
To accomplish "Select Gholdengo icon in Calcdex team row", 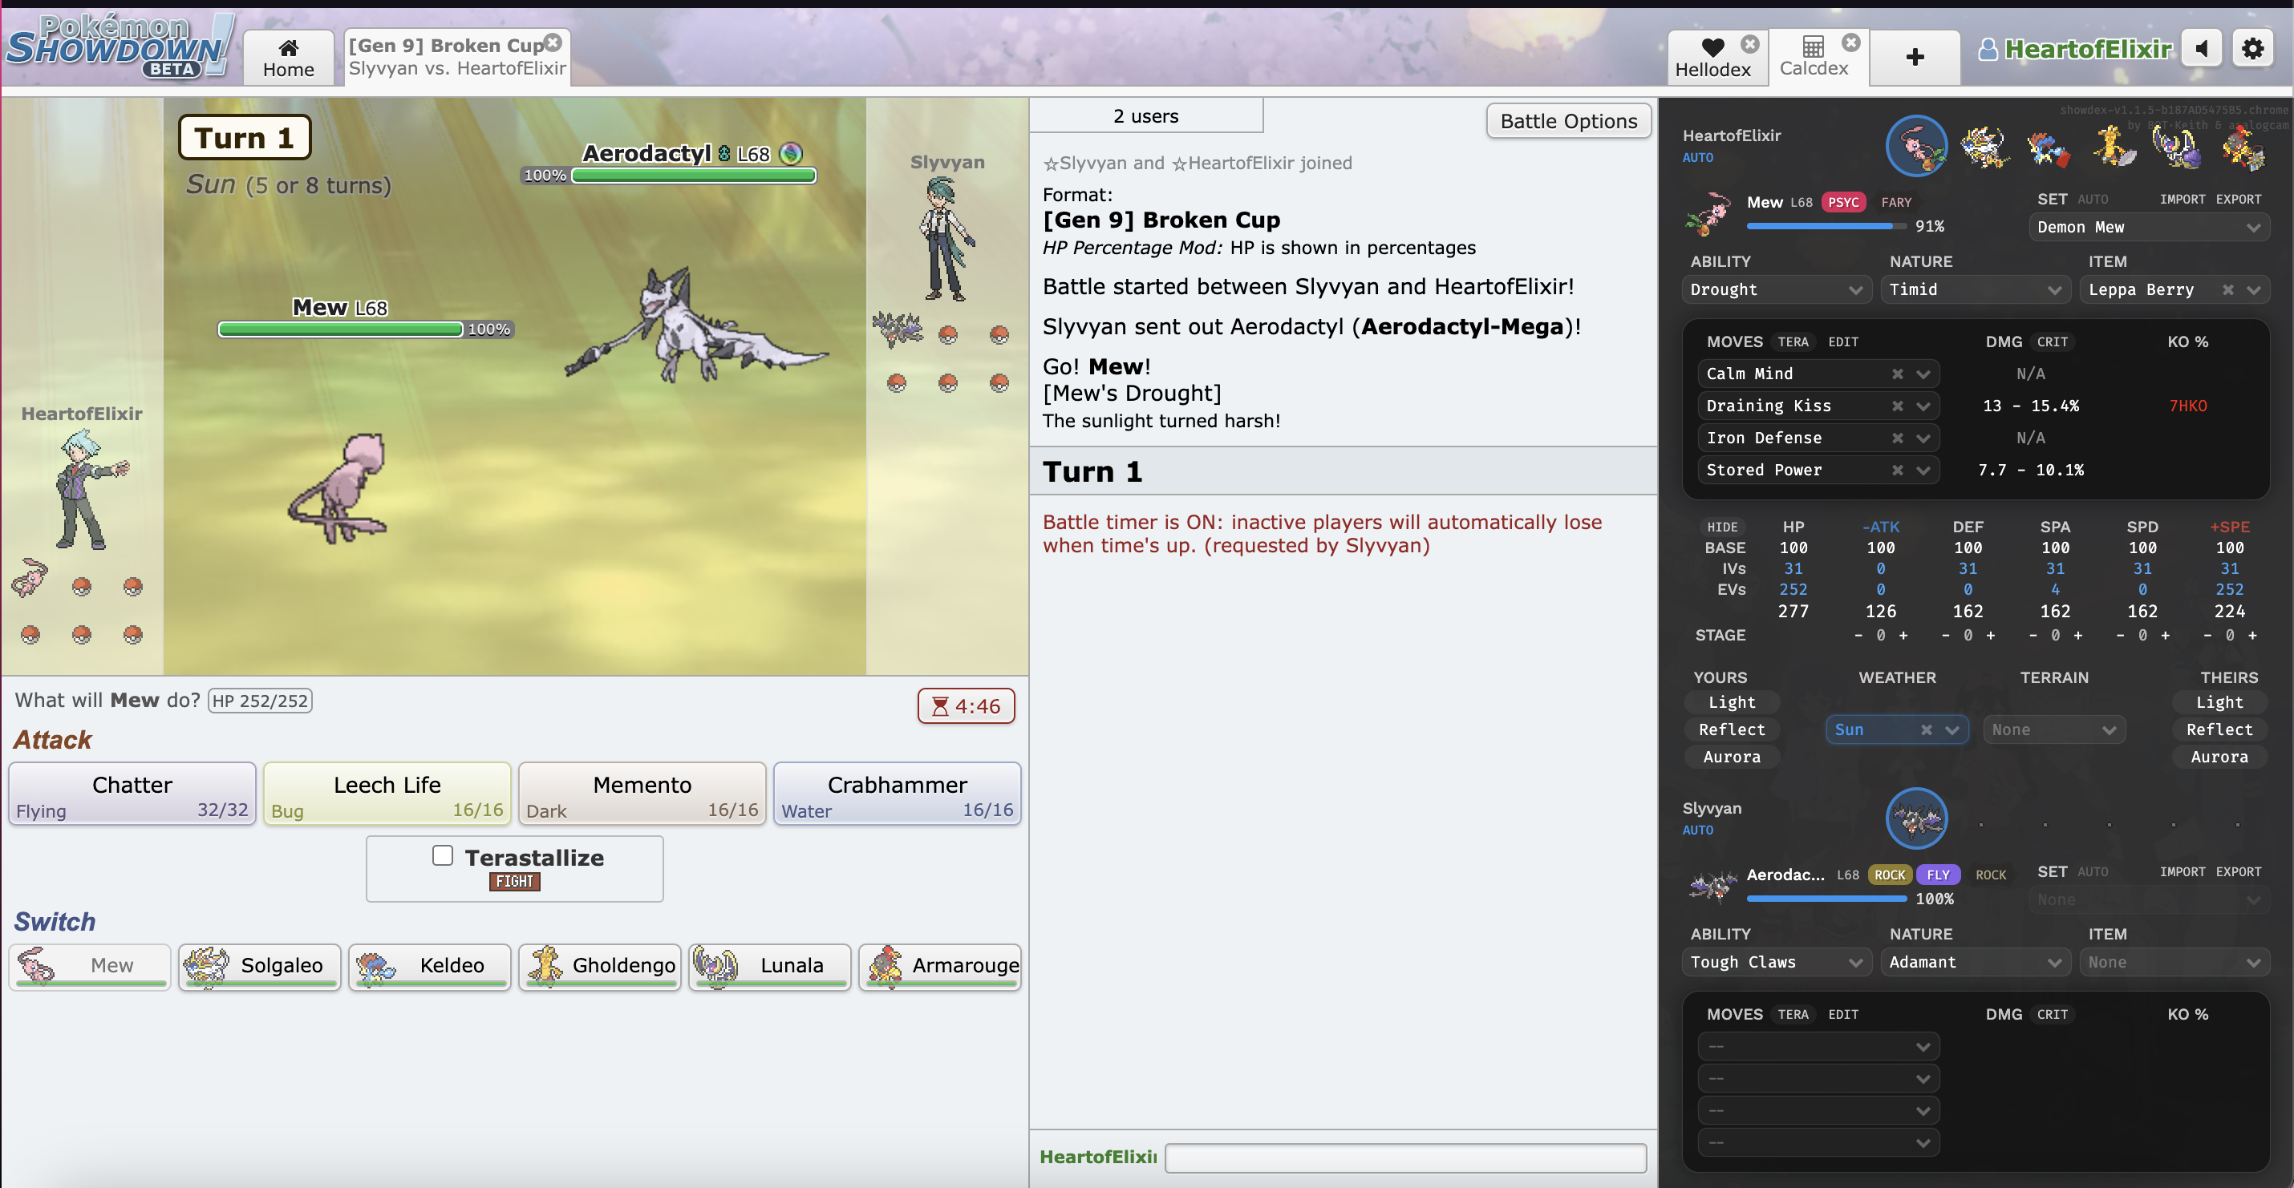I will click(2113, 147).
